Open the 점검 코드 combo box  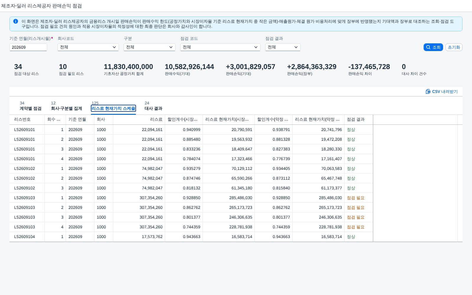click(x=220, y=47)
